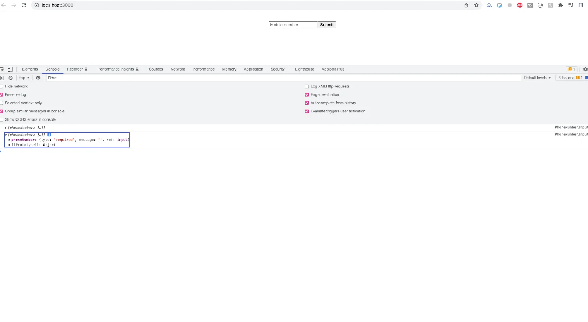Share this page via share icon
The height and width of the screenshot is (322, 588).
[x=466, y=5]
